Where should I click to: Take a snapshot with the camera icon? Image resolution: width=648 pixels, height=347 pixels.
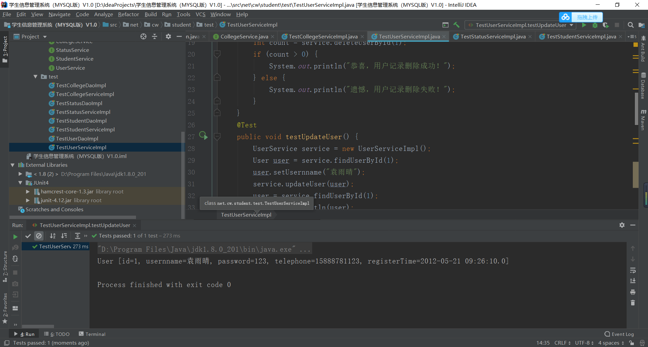click(15, 284)
